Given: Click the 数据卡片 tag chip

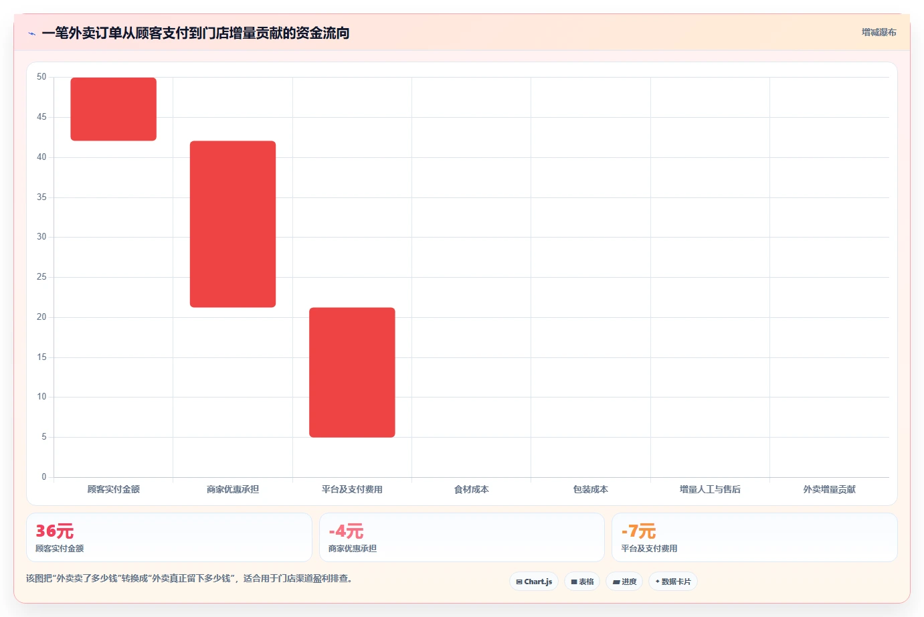Looking at the screenshot, I should 673,582.
